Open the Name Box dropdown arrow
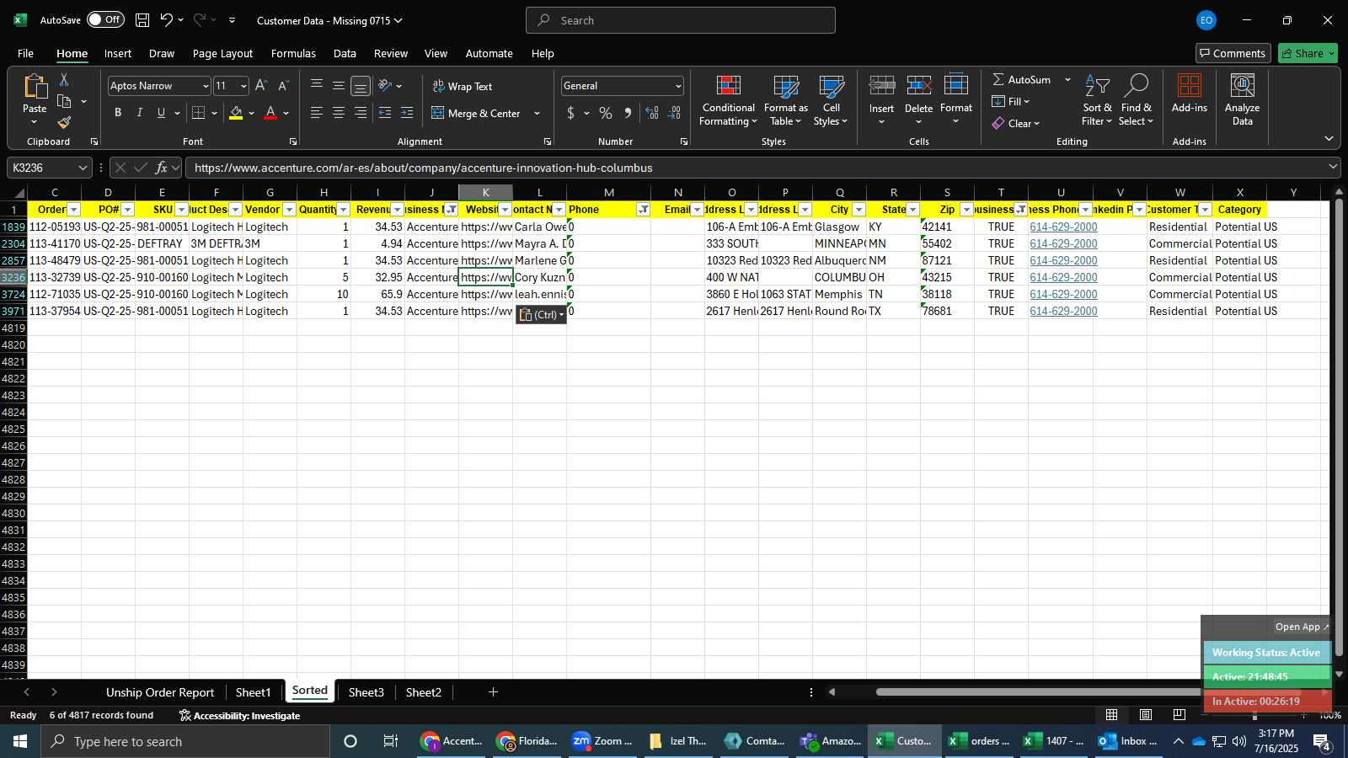 pos(83,168)
